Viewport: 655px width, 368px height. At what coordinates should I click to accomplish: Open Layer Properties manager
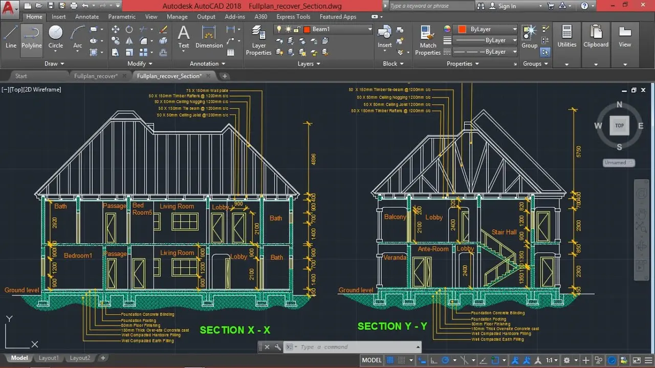(x=259, y=41)
